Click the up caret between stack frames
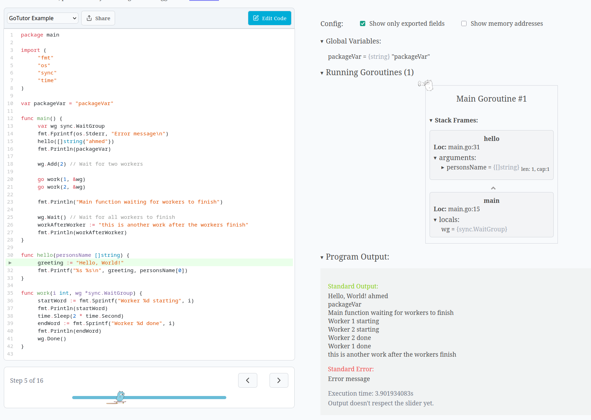The height and width of the screenshot is (420, 591). tap(493, 188)
